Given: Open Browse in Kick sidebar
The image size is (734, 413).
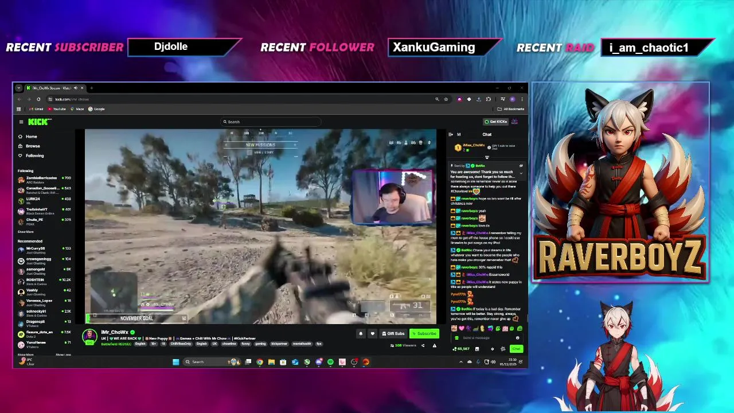Looking at the screenshot, I should click(x=29, y=146).
